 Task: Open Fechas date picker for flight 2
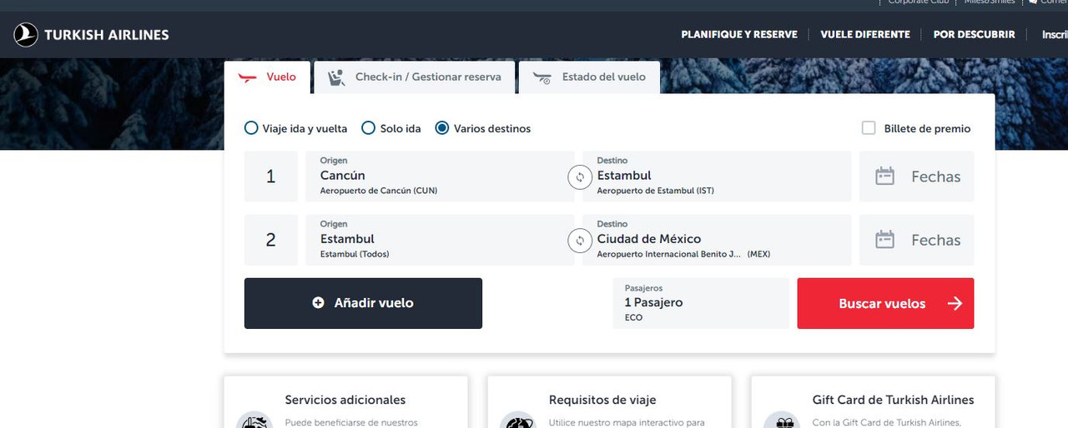[x=916, y=240]
